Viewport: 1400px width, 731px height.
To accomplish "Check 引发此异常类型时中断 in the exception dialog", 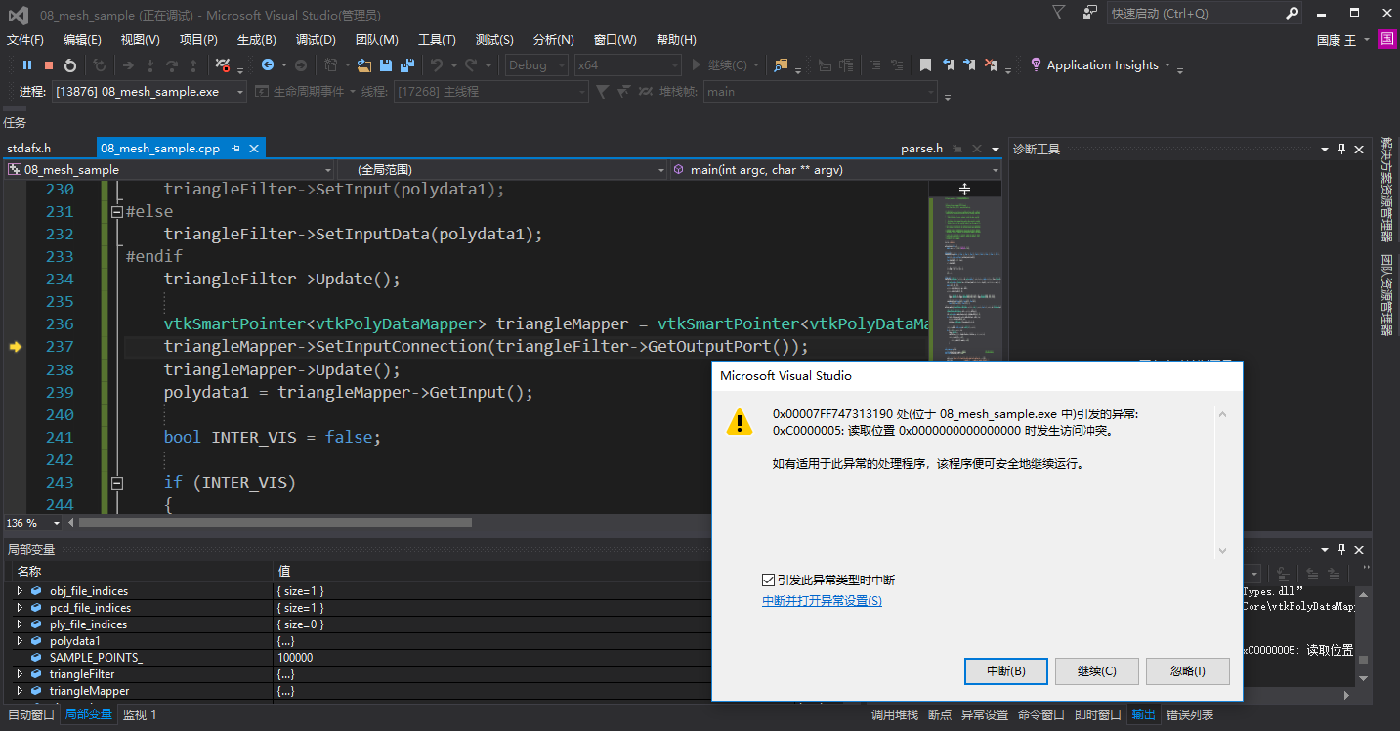I will point(768,580).
